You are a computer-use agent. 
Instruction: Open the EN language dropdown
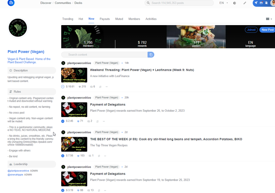[223, 3]
